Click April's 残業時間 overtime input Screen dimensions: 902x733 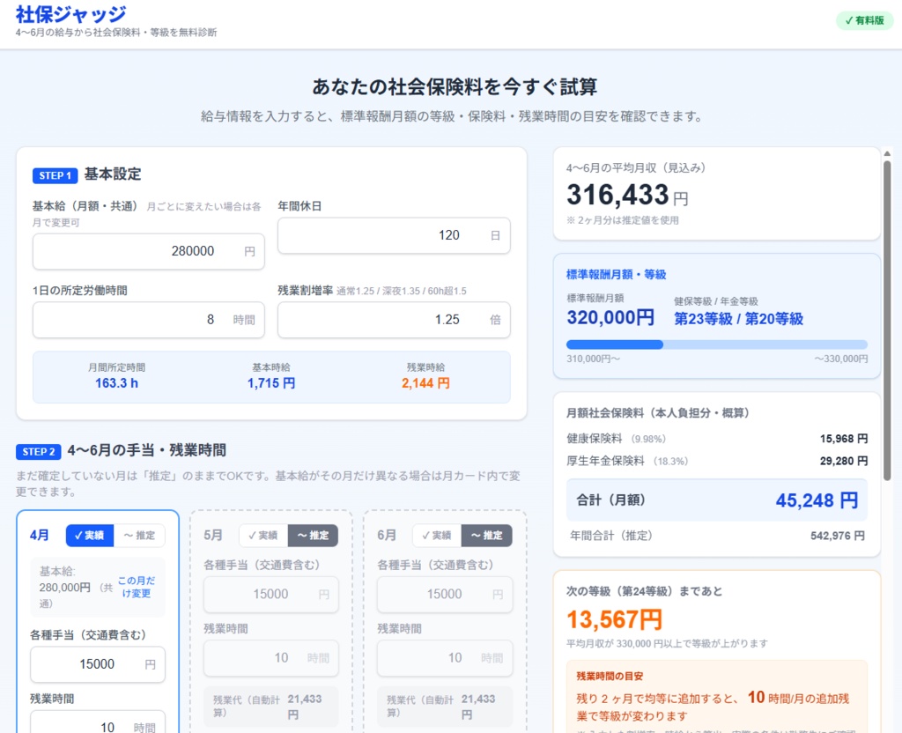(97, 724)
